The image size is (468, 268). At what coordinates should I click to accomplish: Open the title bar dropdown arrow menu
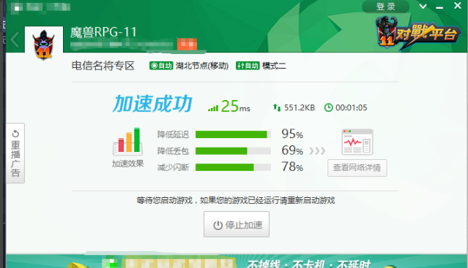pos(423,7)
